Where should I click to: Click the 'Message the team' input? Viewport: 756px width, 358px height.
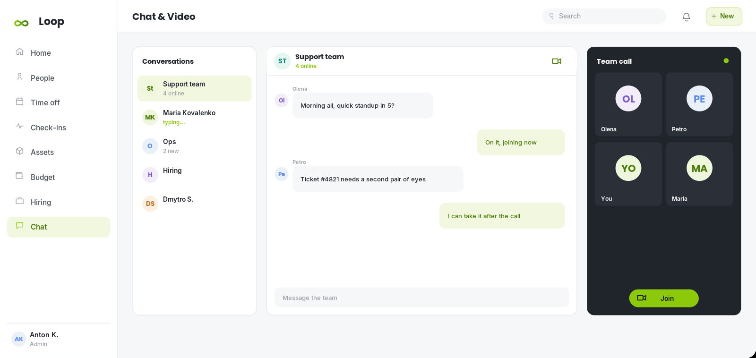421,298
